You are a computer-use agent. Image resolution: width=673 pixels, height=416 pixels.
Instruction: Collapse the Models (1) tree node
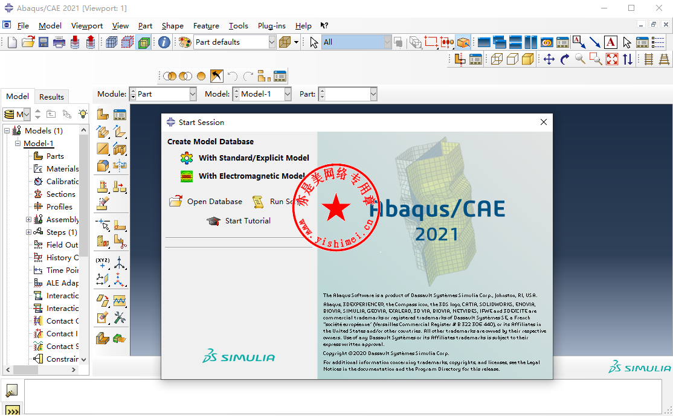pyautogui.click(x=7, y=130)
